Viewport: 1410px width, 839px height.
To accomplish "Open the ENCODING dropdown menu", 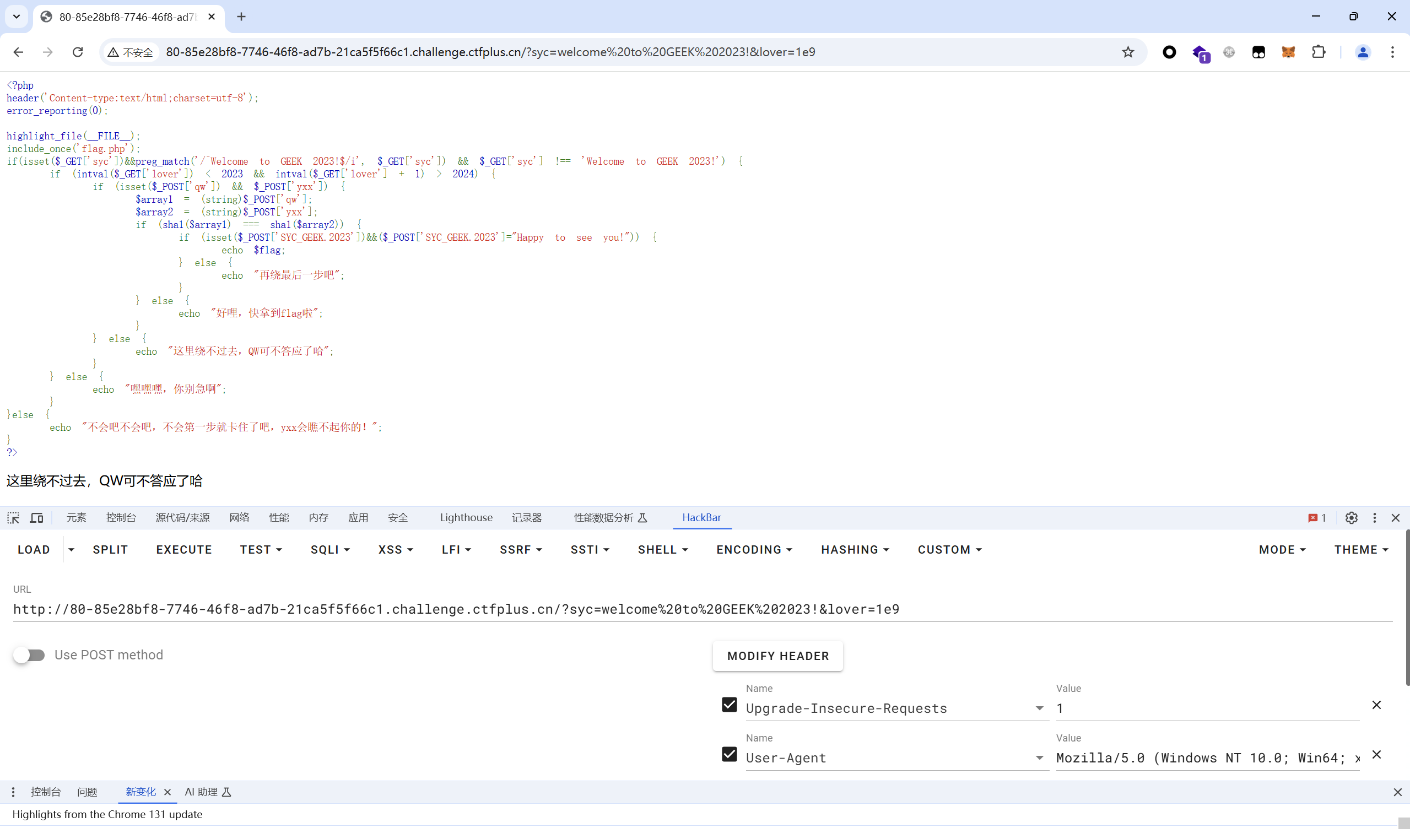I will (x=754, y=550).
